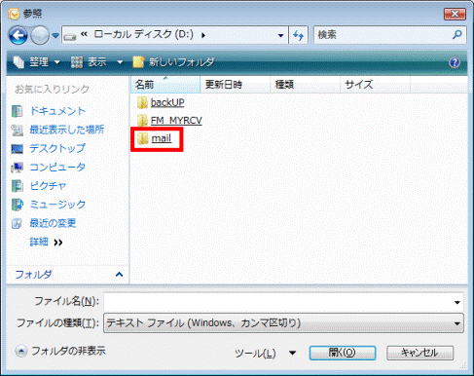This screenshot has width=474, height=376.
Task: Click the ミュージック icon
Action: (17, 205)
